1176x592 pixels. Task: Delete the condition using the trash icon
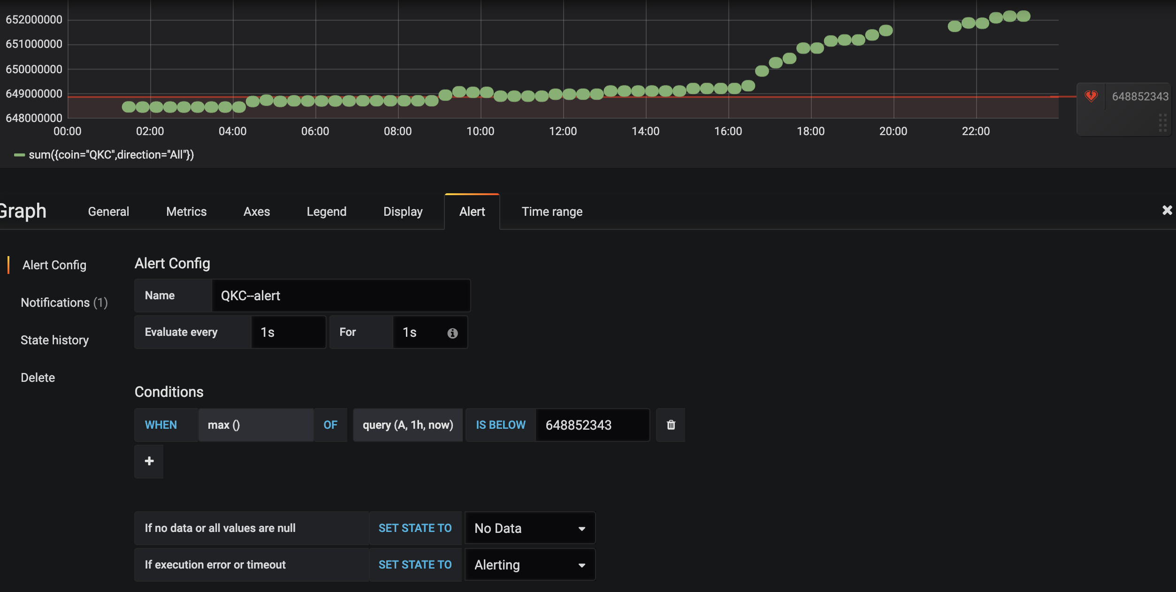[670, 425]
